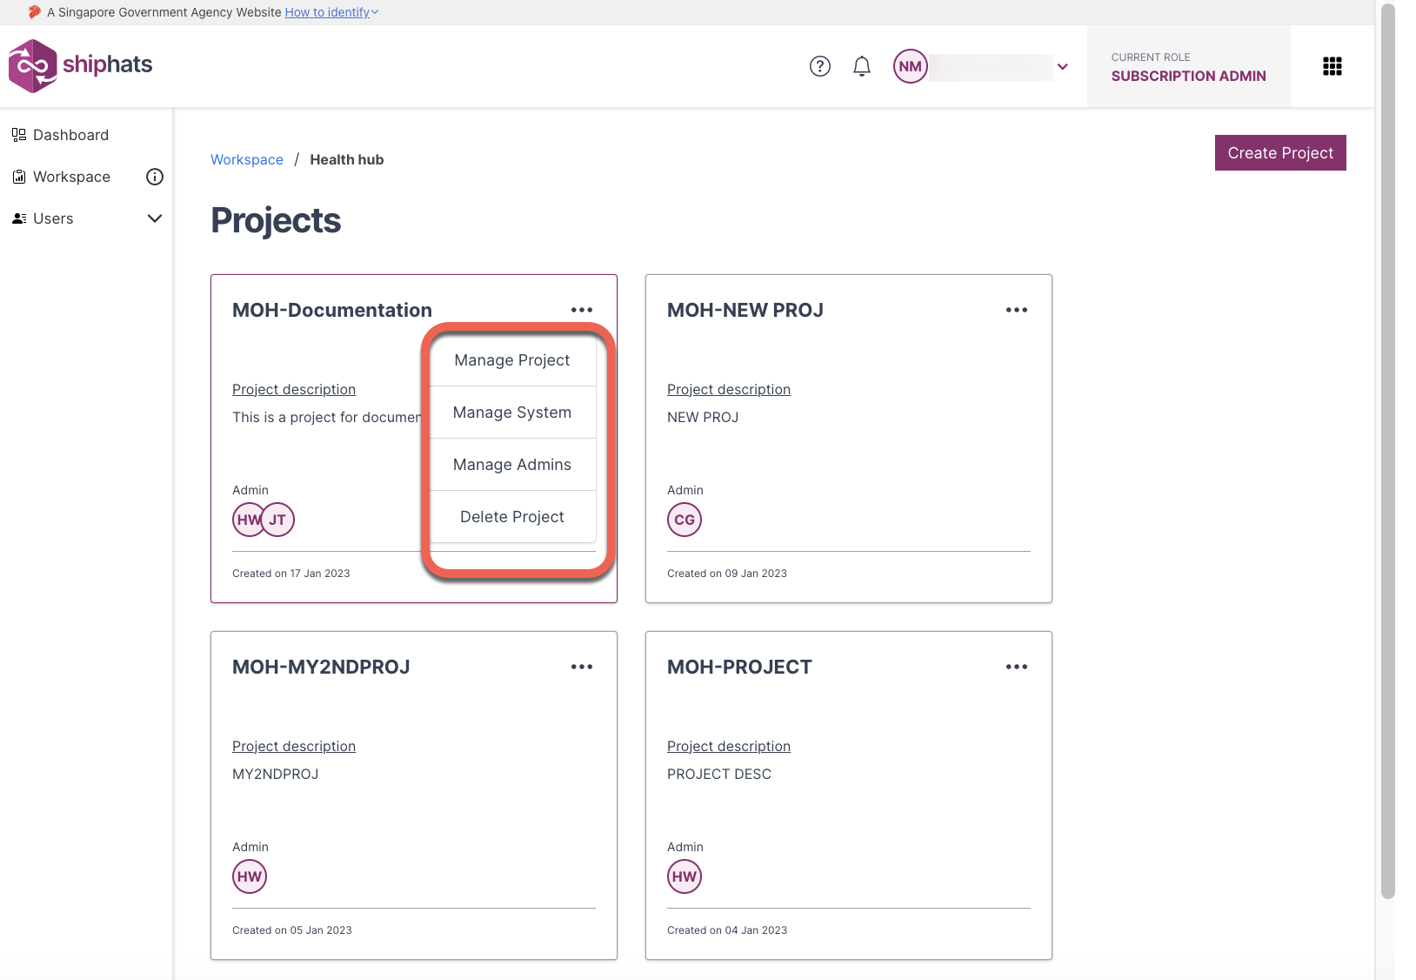Click the Projects page heading
The image size is (1416, 980).
(x=276, y=220)
